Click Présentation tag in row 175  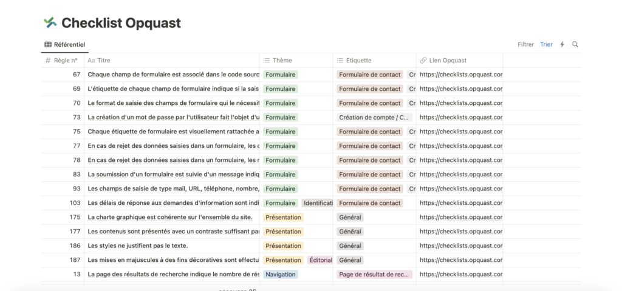pyautogui.click(x=283, y=217)
